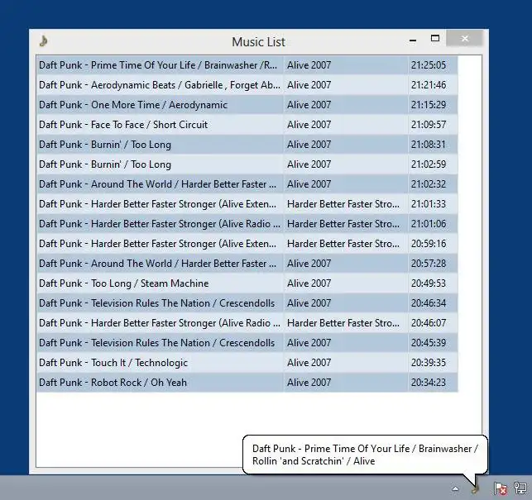Select Alive Exten... title in the 21:01:33 row
The width and height of the screenshot is (532, 500).
coord(157,204)
